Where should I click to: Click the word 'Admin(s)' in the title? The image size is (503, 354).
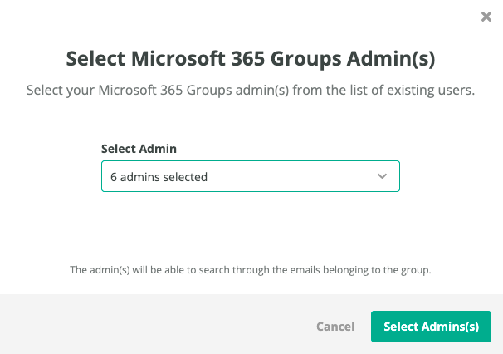(391, 59)
